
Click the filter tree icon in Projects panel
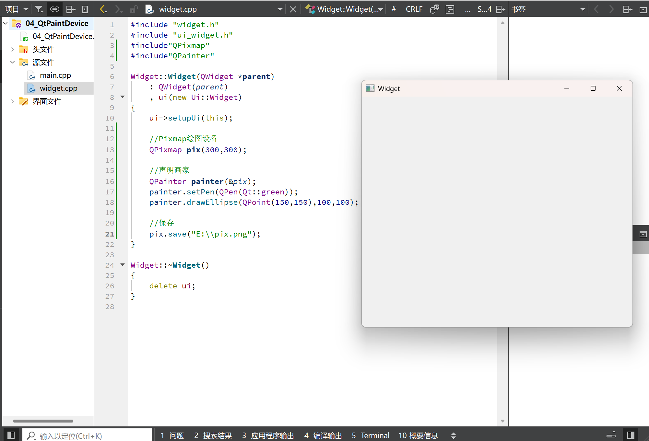(39, 9)
